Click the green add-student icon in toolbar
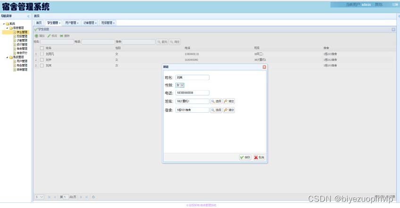 click(36, 36)
